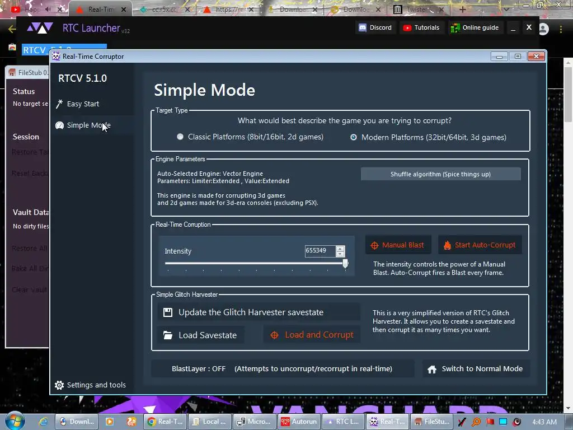Screen dimensions: 573x430
Task: Click the Manual Blast button
Action: [x=398, y=245]
